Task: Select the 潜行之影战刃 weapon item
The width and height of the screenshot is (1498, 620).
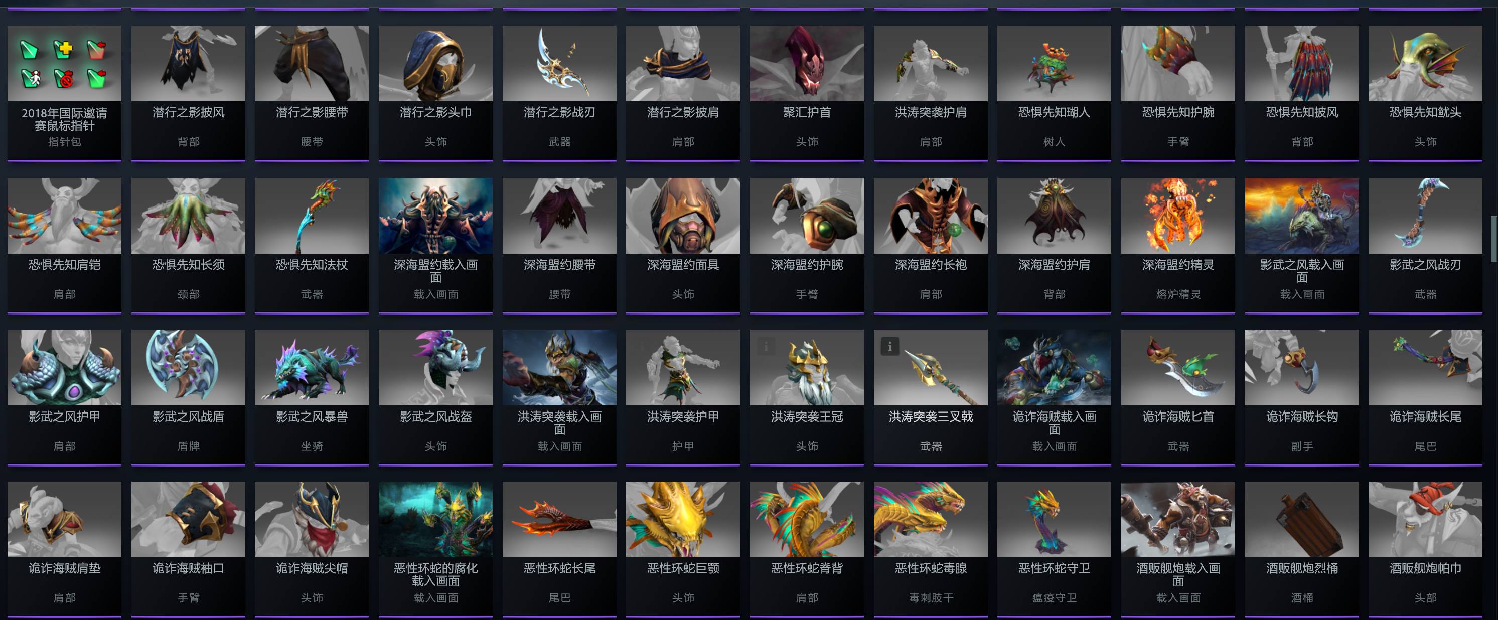Action: pyautogui.click(x=559, y=93)
